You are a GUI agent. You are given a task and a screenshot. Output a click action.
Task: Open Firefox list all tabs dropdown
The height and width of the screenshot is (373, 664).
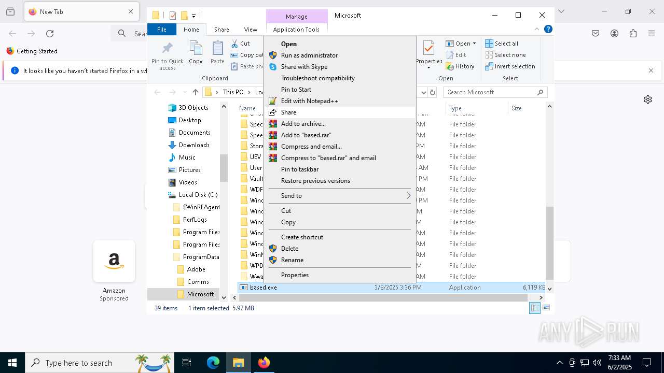pos(561,11)
